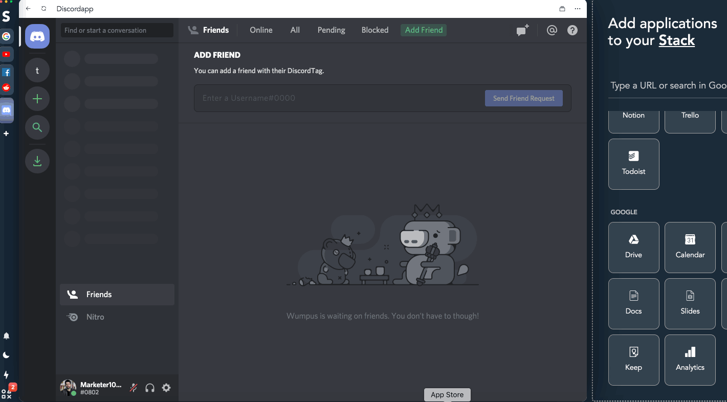The height and width of the screenshot is (402, 727).
Task: Switch to the Pending tab
Action: (x=331, y=30)
